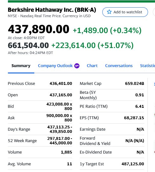Click the Add to watchlist button
This screenshot has width=155, height=172.
tap(125, 12)
